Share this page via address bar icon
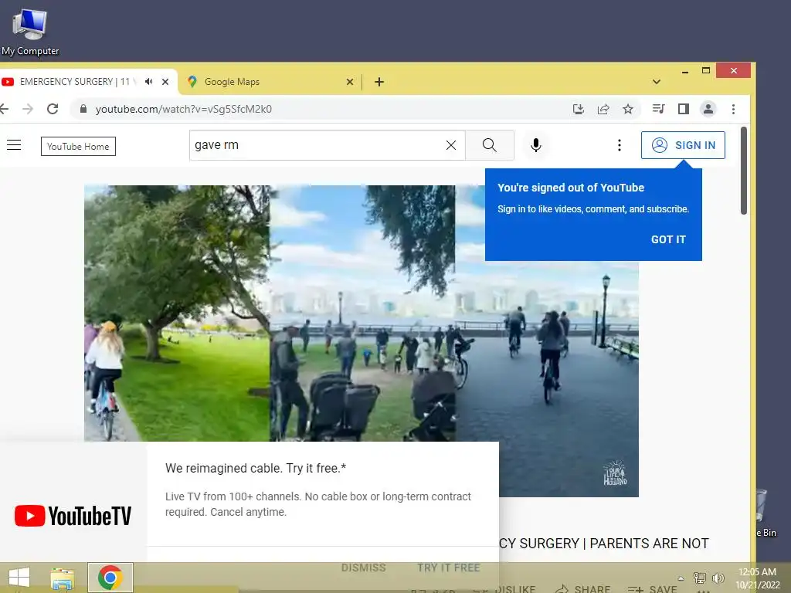Screen dimensions: 791x593 [x=603, y=109]
